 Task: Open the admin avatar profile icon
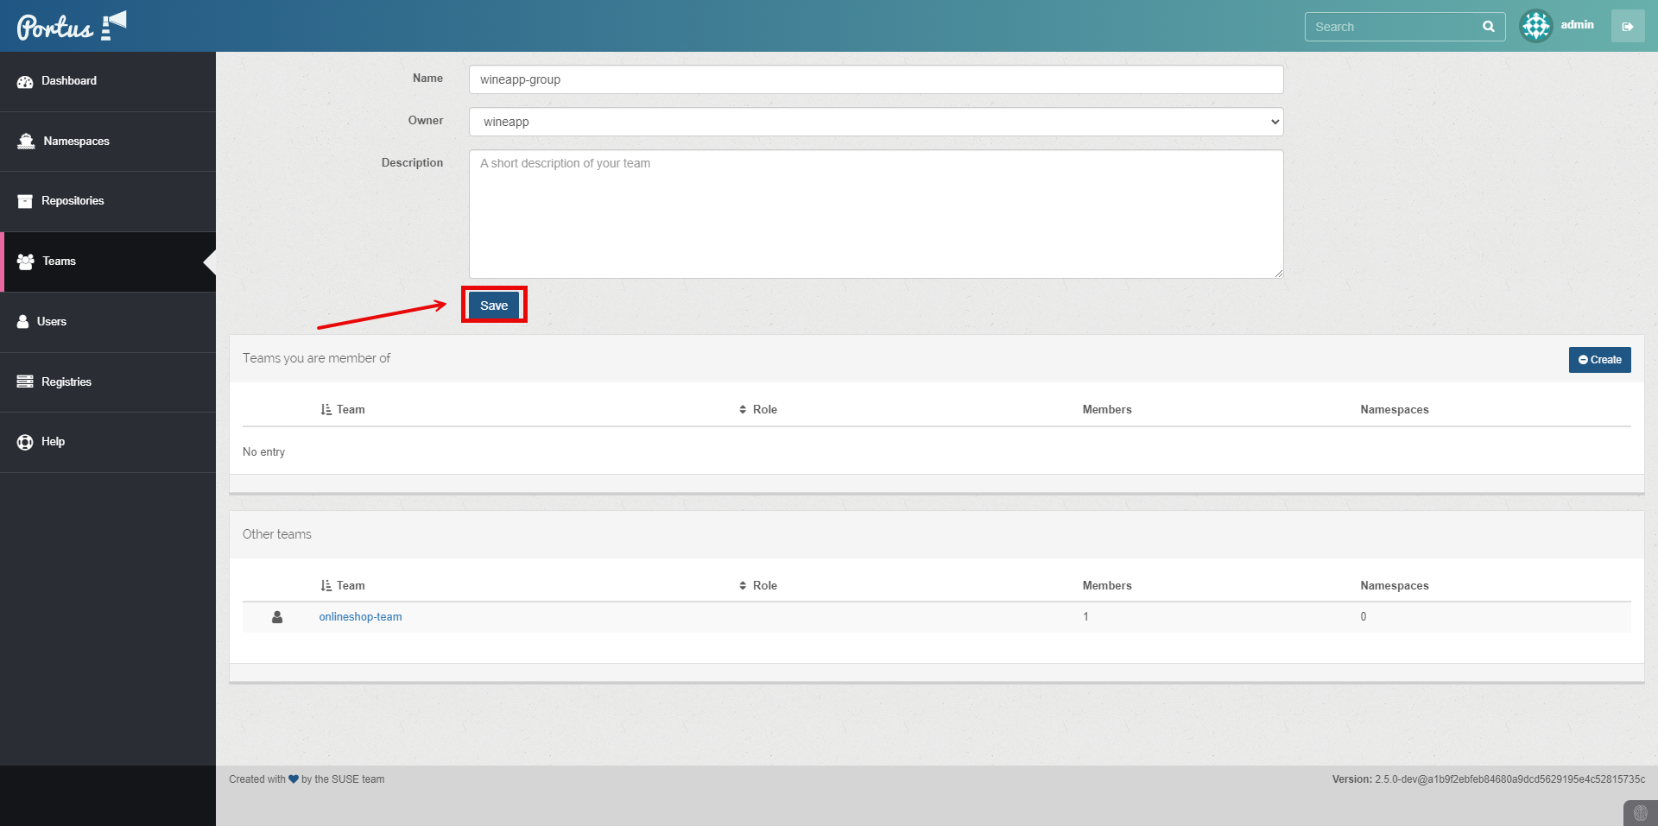click(x=1535, y=26)
